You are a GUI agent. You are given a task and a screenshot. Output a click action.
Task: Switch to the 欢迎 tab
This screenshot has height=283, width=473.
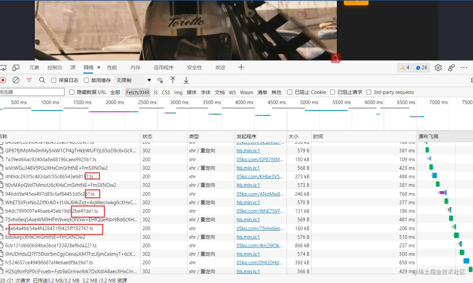pyautogui.click(x=220, y=67)
